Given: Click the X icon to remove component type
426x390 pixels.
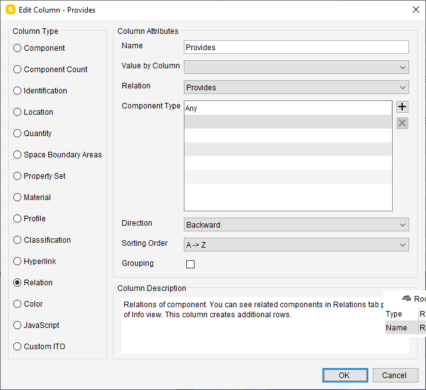Looking at the screenshot, I should 402,123.
